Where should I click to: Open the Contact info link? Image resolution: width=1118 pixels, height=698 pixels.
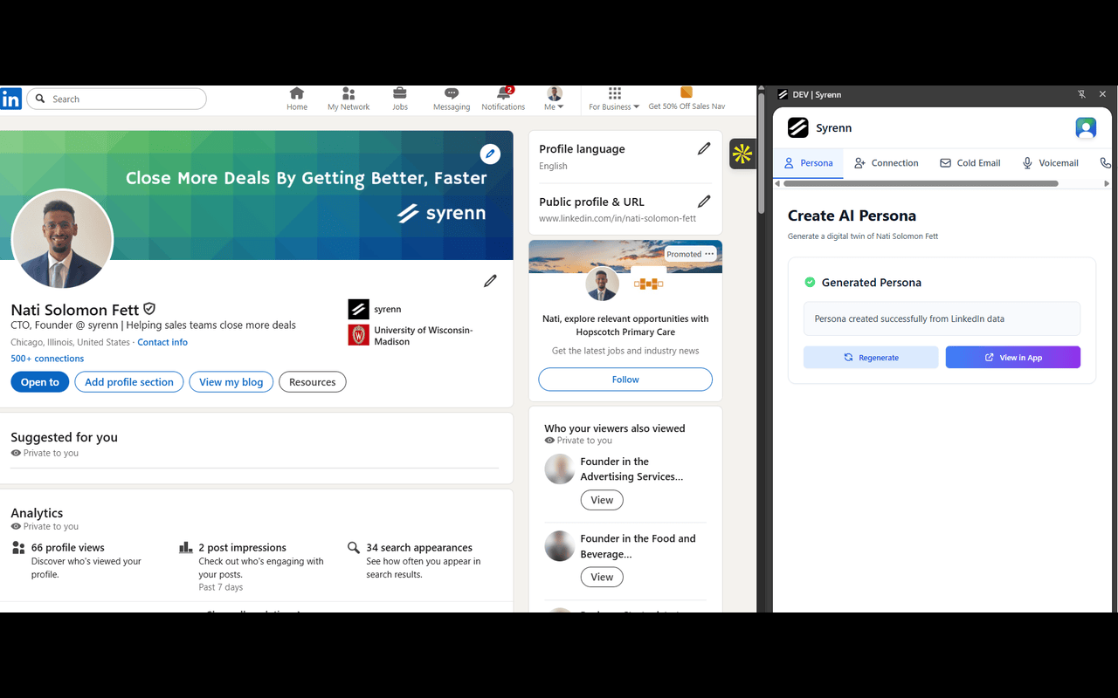coord(162,342)
